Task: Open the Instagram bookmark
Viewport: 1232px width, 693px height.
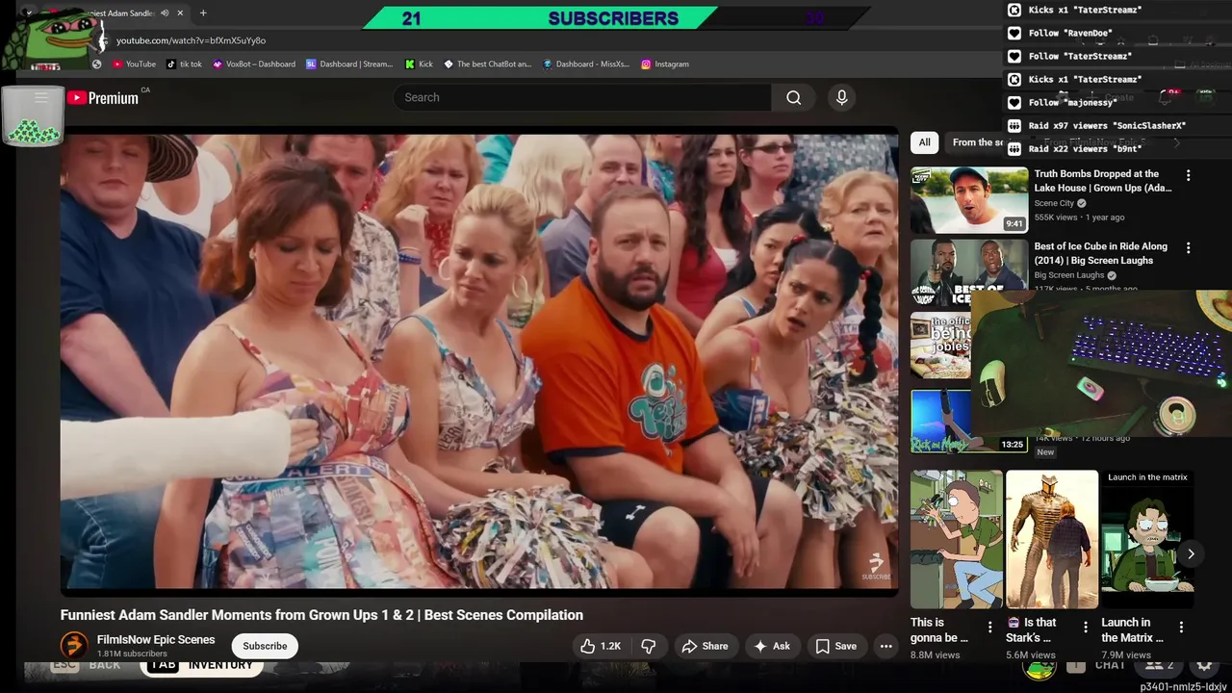Action: (x=665, y=64)
